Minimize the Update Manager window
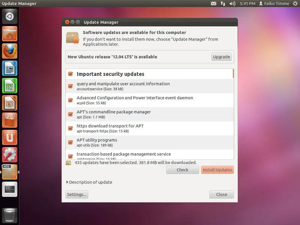The width and height of the screenshot is (300, 225). point(72,22)
